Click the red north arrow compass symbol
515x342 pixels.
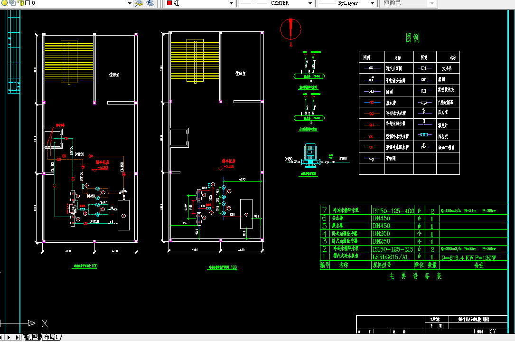[290, 29]
